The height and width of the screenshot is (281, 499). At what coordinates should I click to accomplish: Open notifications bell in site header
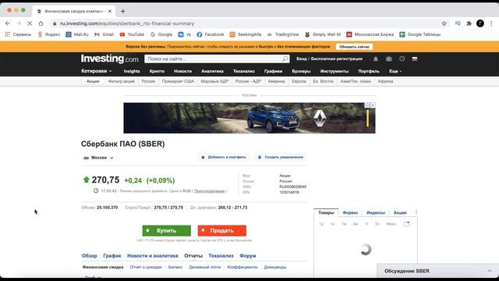tap(376, 59)
